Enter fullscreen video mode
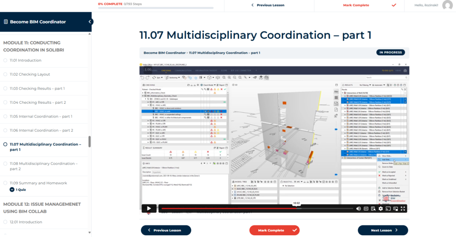This screenshot has height=237, width=456. click(x=403, y=208)
